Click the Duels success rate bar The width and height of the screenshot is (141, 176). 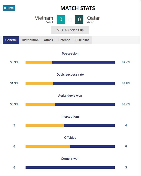coord(70,83)
